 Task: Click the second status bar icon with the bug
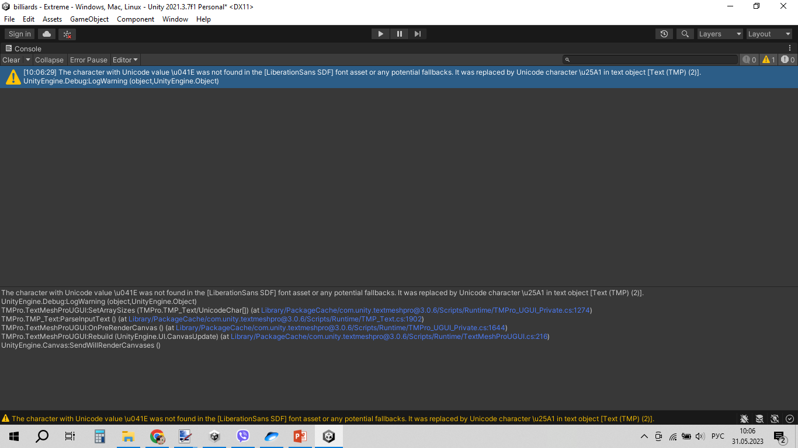(759, 418)
